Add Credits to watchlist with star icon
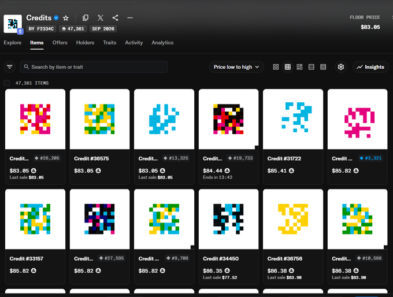 66,18
